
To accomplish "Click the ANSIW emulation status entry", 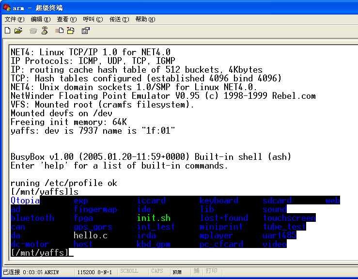I will pyautogui.click(x=52, y=272).
